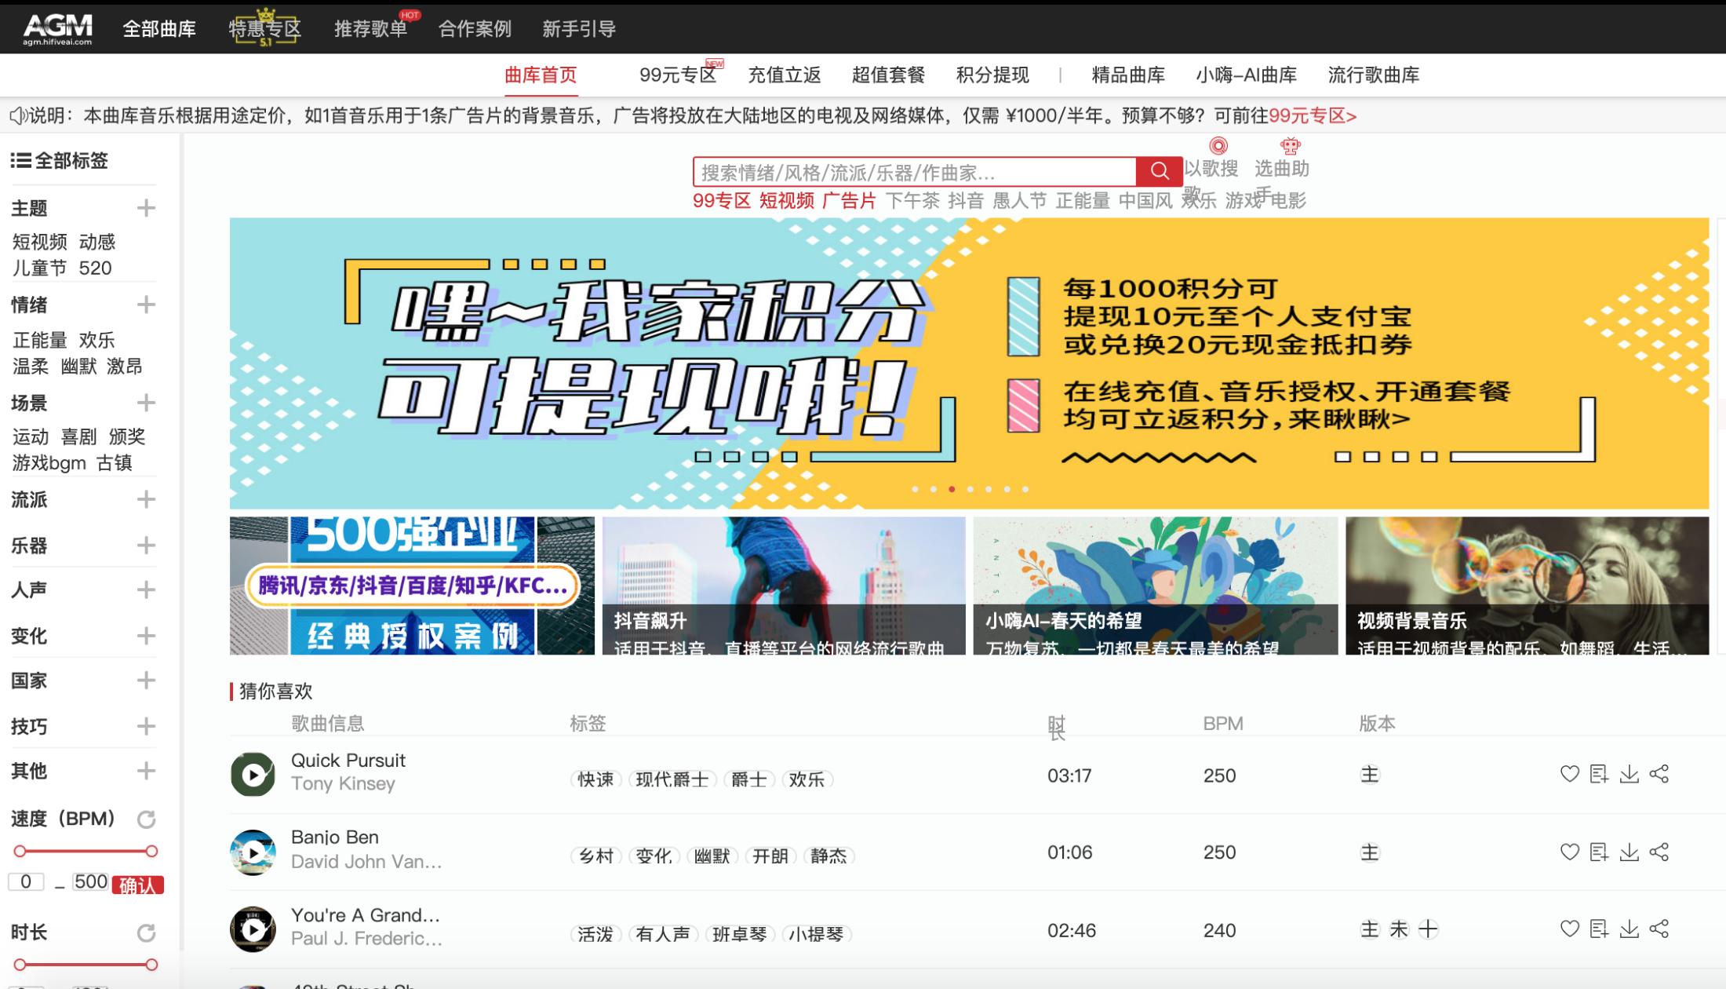
Task: Expand the 人声 vocals filter group
Action: (x=146, y=590)
